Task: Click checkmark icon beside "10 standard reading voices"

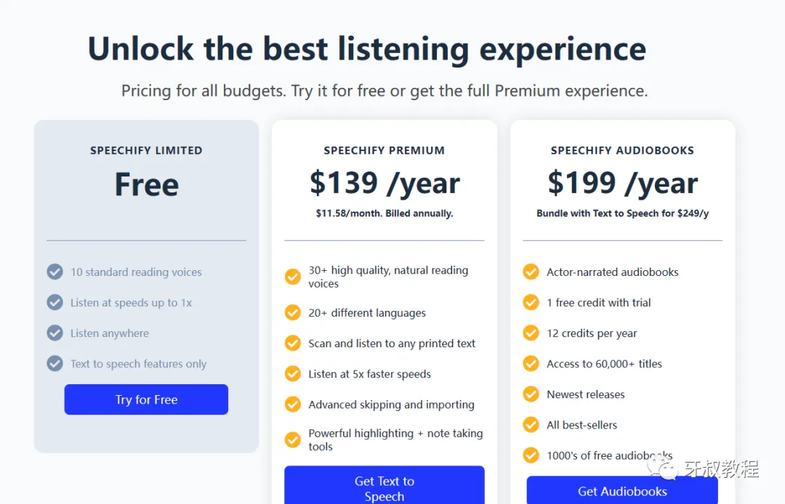Action: (55, 272)
